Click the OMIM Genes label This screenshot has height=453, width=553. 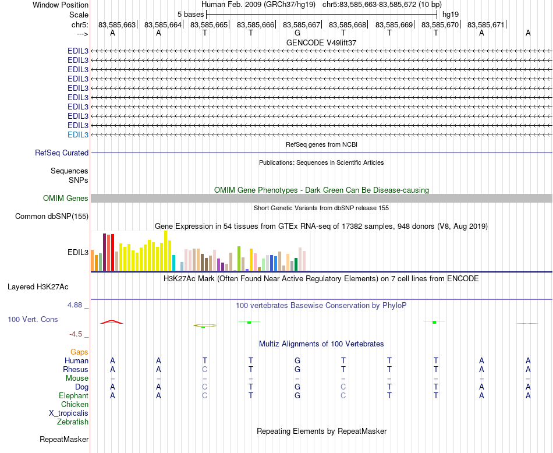point(66,199)
